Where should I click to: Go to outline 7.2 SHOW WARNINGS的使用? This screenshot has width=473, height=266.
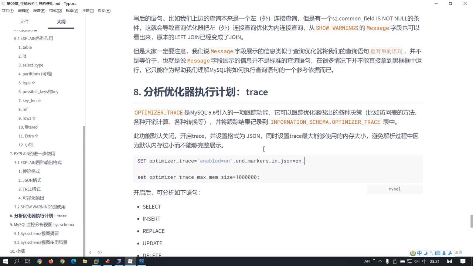[40, 207]
